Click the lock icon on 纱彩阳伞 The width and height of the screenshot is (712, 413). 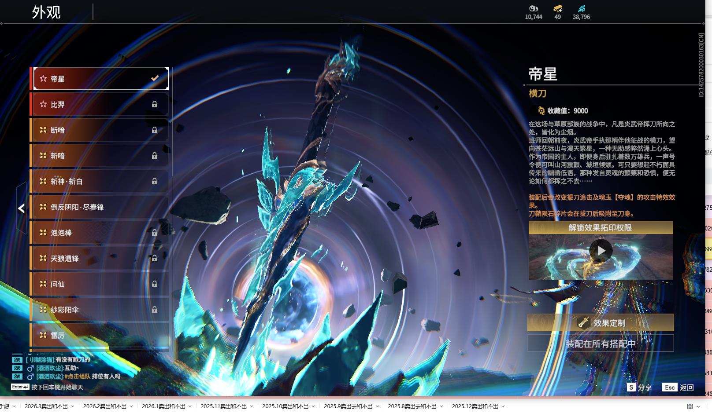[155, 310]
